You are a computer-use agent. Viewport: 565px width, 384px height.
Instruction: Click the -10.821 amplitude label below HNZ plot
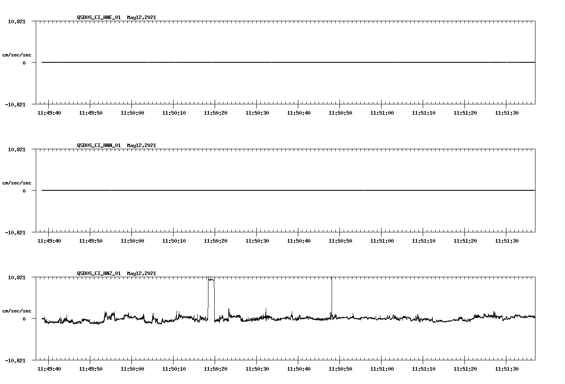click(x=16, y=361)
